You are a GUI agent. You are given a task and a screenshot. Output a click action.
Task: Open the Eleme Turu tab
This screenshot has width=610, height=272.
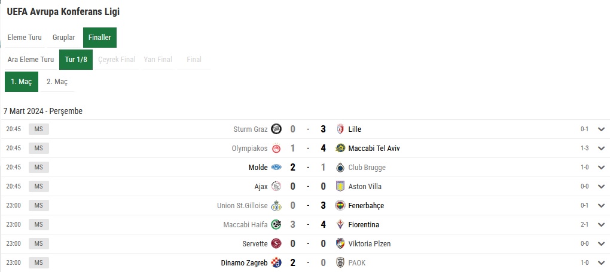click(x=25, y=38)
